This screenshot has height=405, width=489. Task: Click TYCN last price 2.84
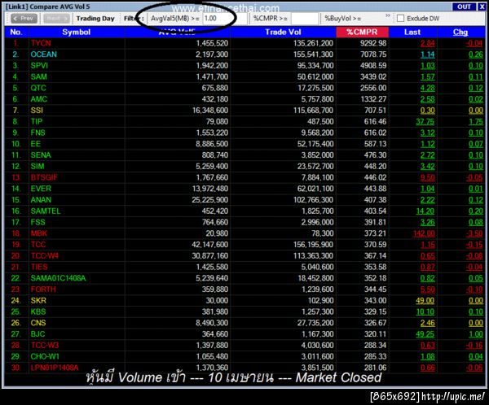(x=428, y=44)
